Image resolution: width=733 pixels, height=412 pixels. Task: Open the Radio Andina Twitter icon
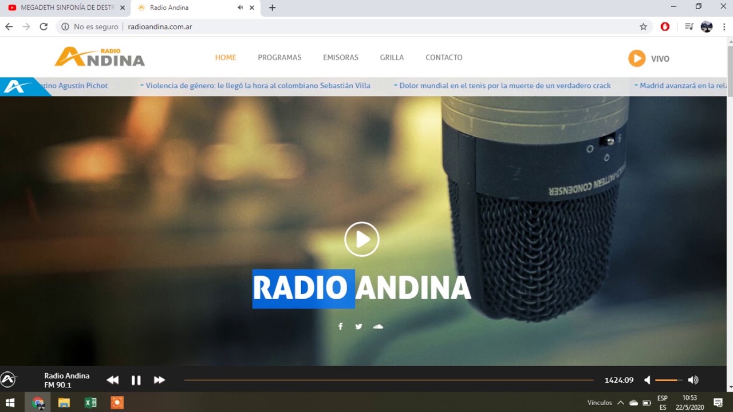pyautogui.click(x=358, y=326)
